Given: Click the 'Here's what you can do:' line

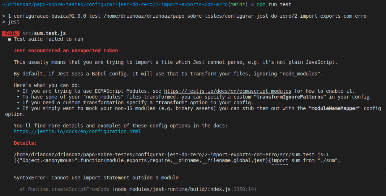Looking at the screenshot, I should pos(47,85).
